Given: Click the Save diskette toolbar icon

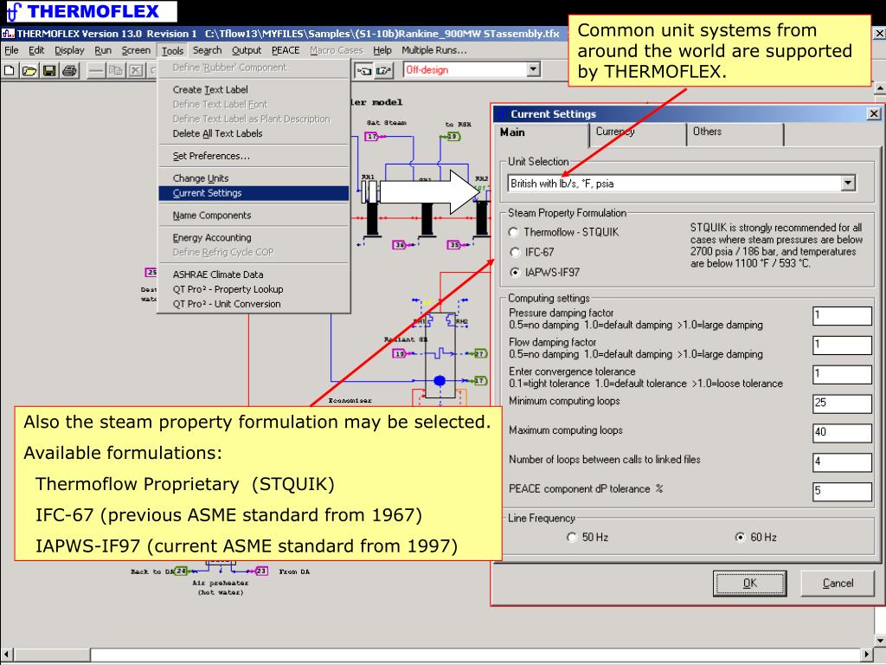Looking at the screenshot, I should pos(49,71).
